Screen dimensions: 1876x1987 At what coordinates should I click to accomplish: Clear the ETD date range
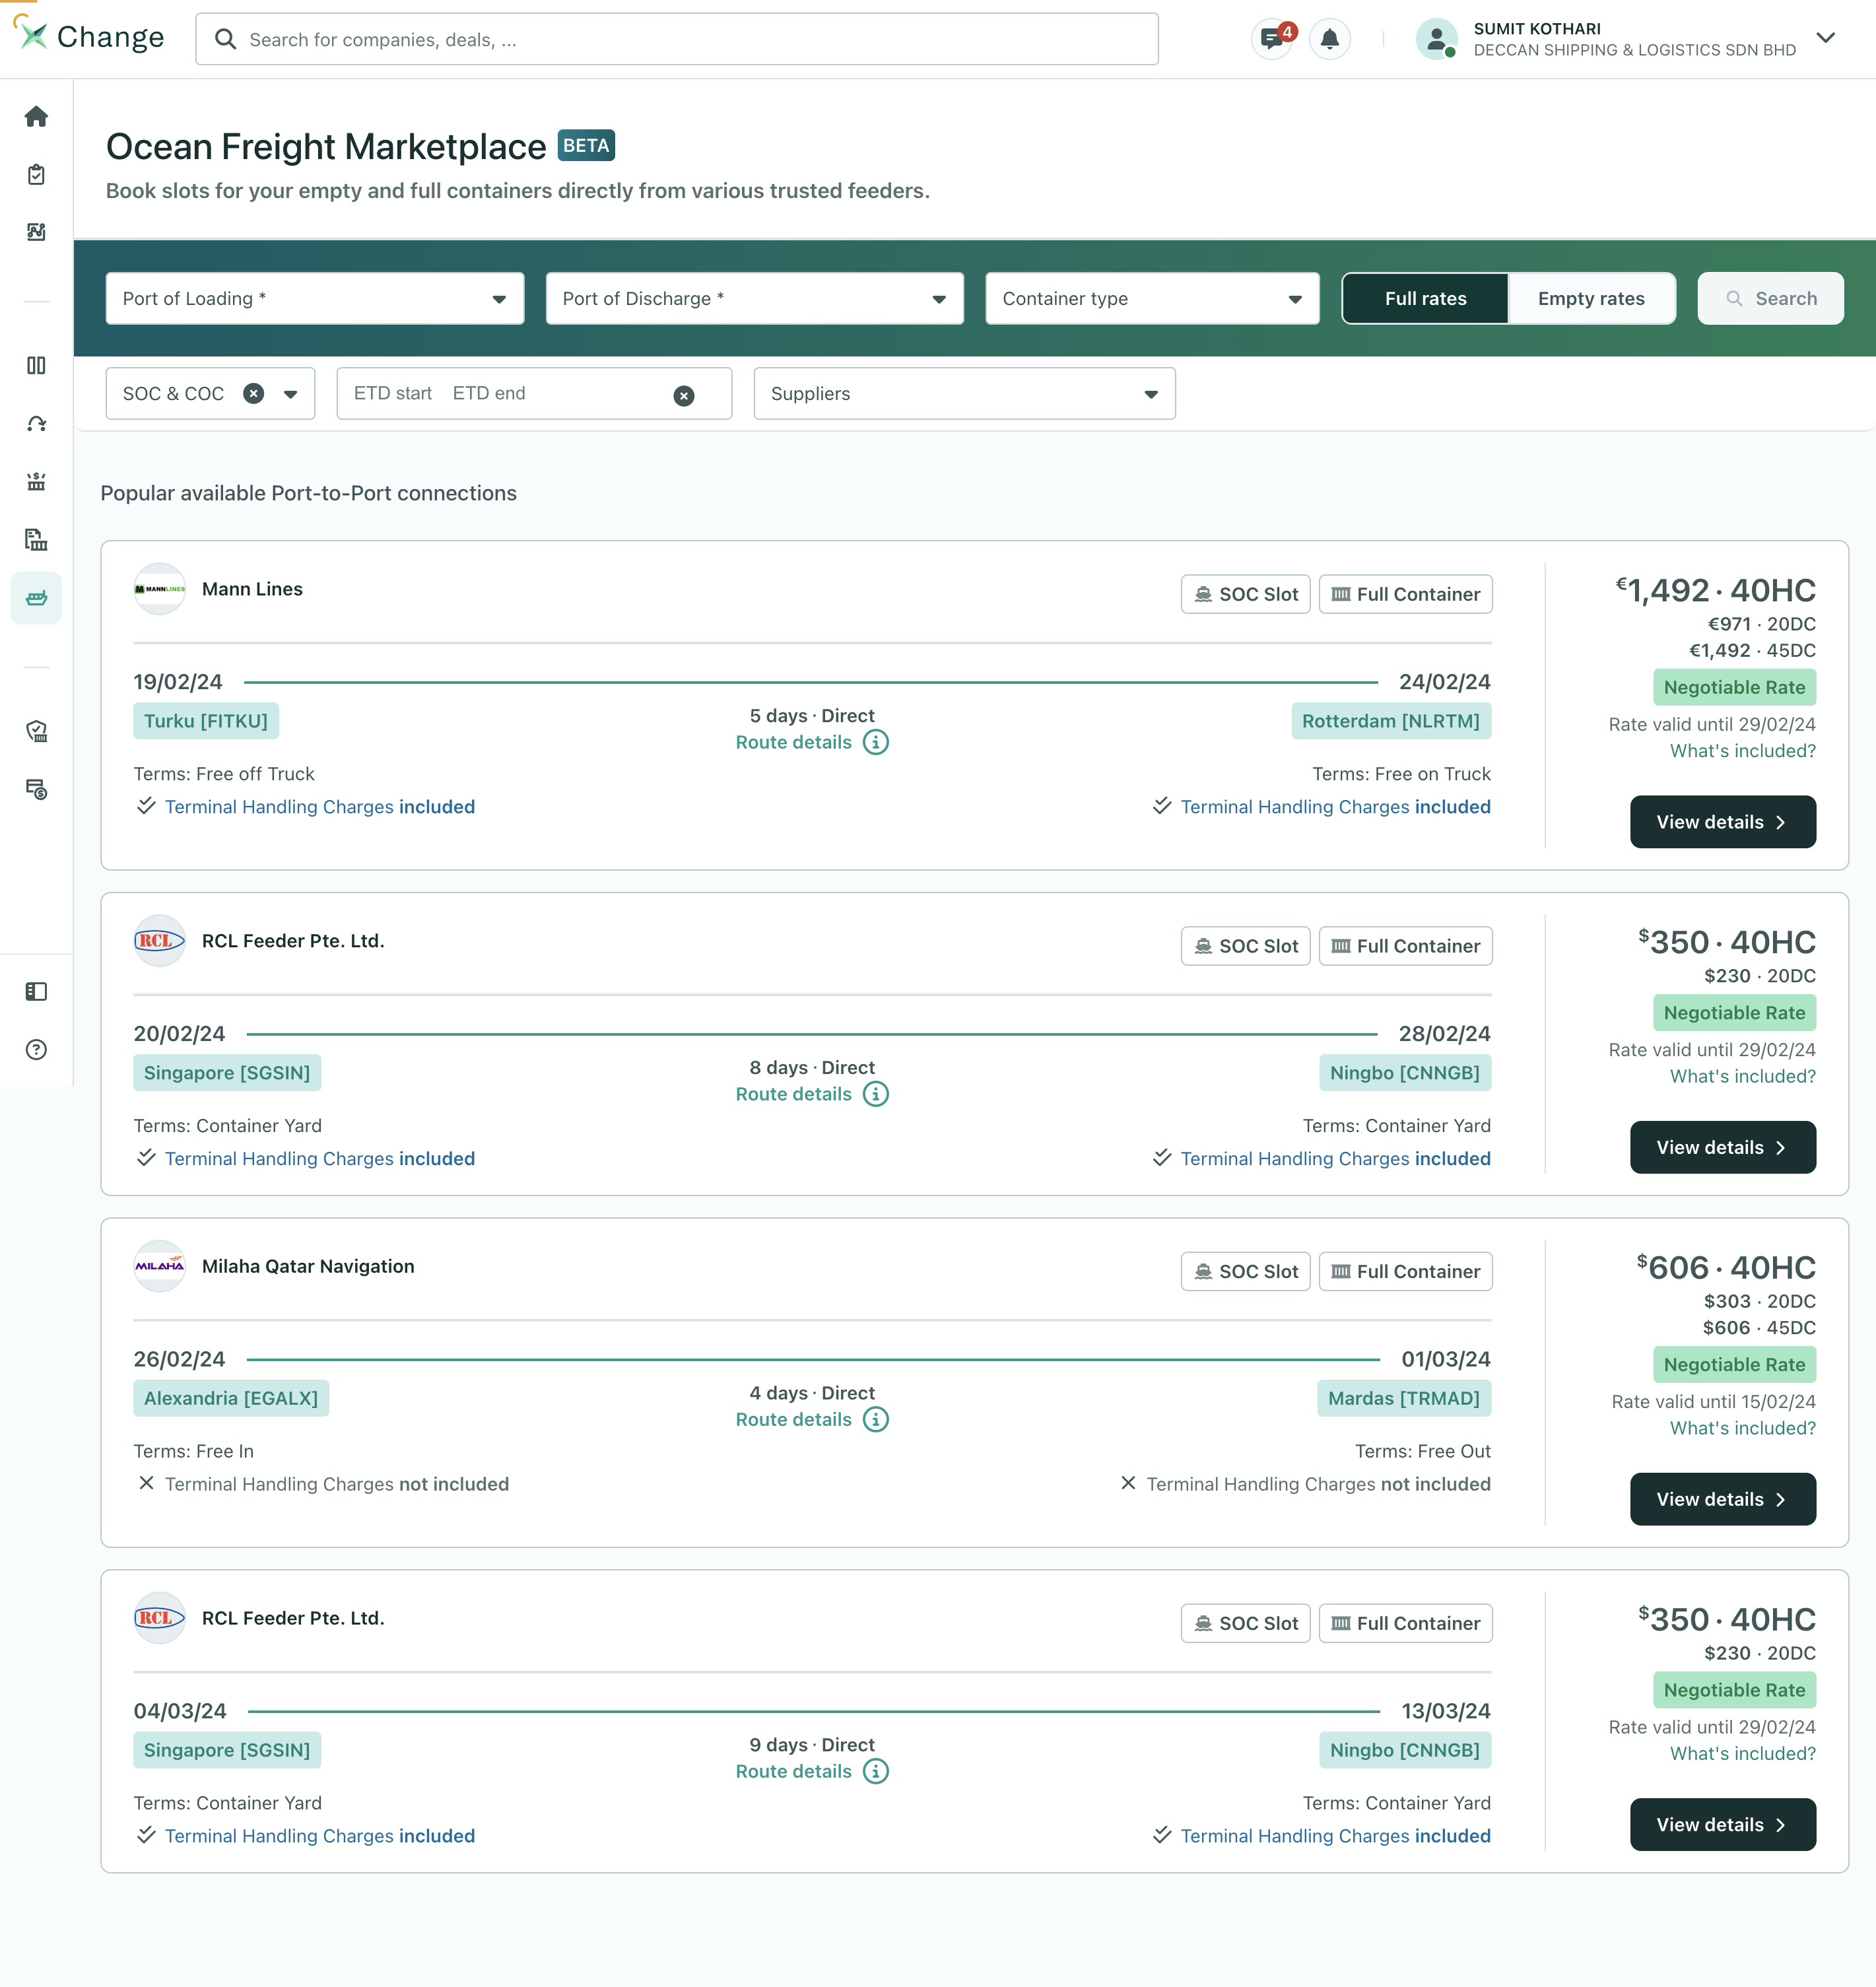click(683, 395)
